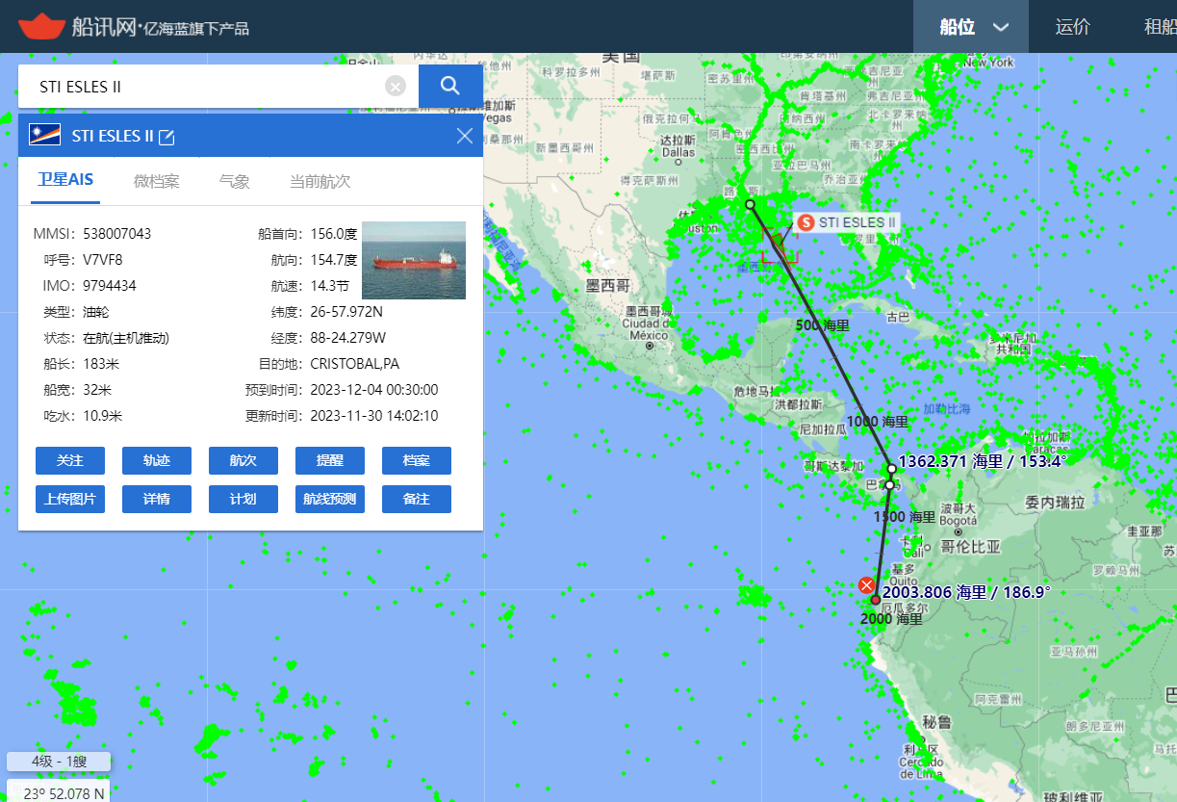Screen dimensions: 1177x802
Task: Click the 航次 button
Action: [x=243, y=460]
